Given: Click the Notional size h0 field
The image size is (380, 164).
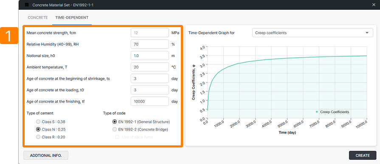Looking at the screenshot, I should point(150,56).
